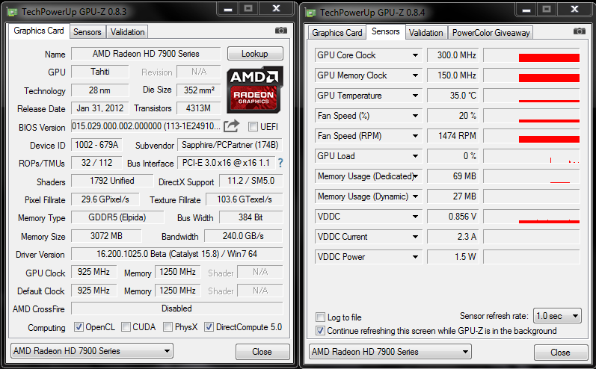Click the Driver Version field

point(176,253)
